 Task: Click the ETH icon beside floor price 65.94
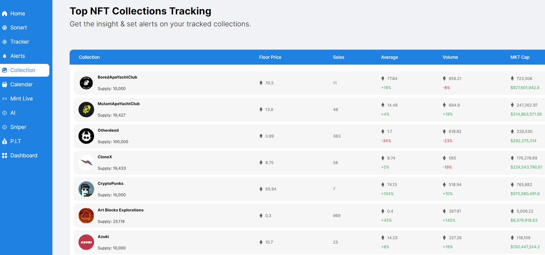[261, 189]
